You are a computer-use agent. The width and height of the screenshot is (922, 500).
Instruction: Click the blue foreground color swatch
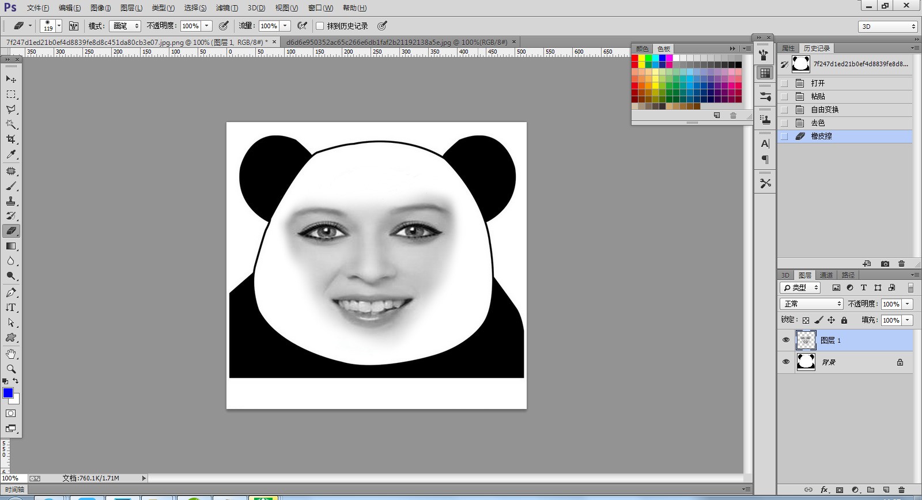[x=8, y=393]
